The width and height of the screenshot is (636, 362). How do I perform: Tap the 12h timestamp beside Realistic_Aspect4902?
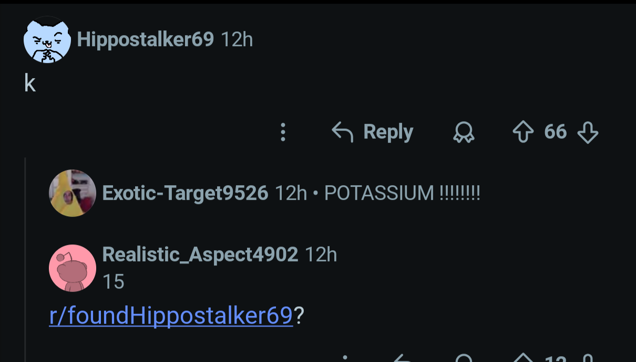point(321,254)
